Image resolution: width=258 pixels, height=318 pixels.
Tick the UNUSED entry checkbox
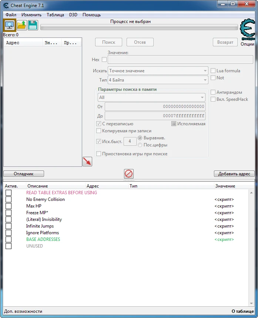9,246
